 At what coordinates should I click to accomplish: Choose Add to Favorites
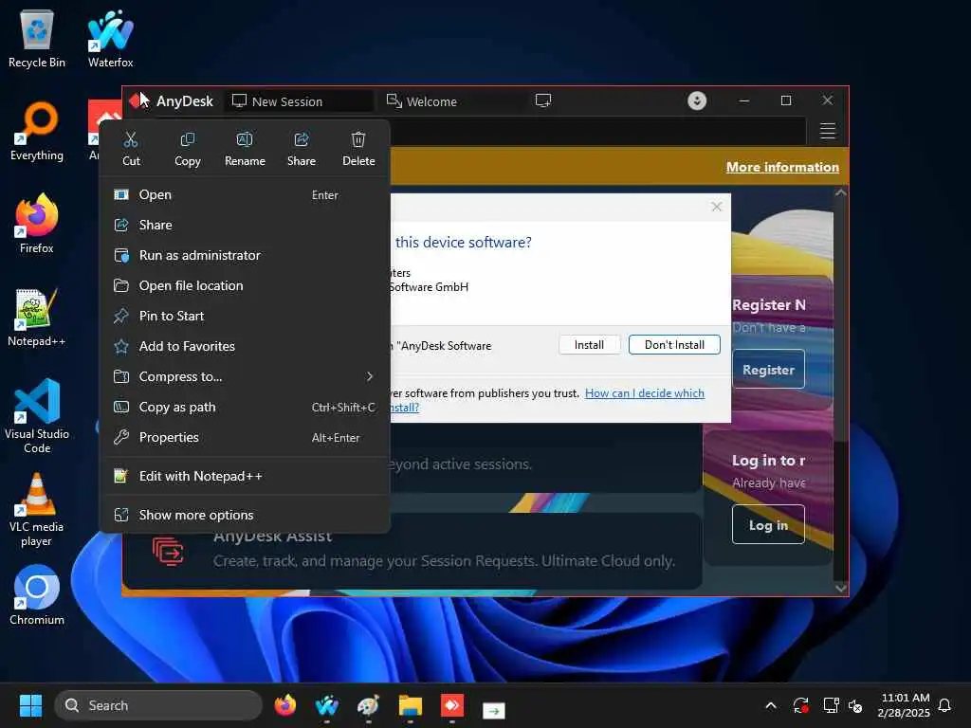tap(246, 347)
